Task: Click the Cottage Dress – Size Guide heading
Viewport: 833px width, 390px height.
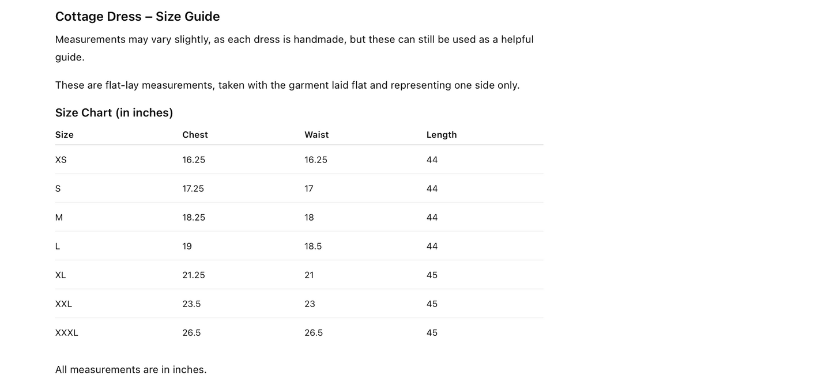Action: (137, 17)
